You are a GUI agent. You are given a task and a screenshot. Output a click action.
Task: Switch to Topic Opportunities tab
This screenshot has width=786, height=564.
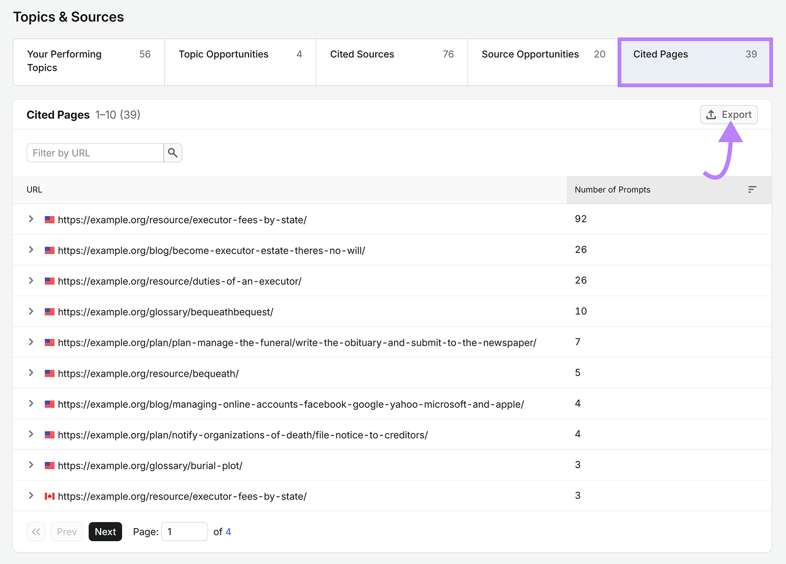[240, 62]
